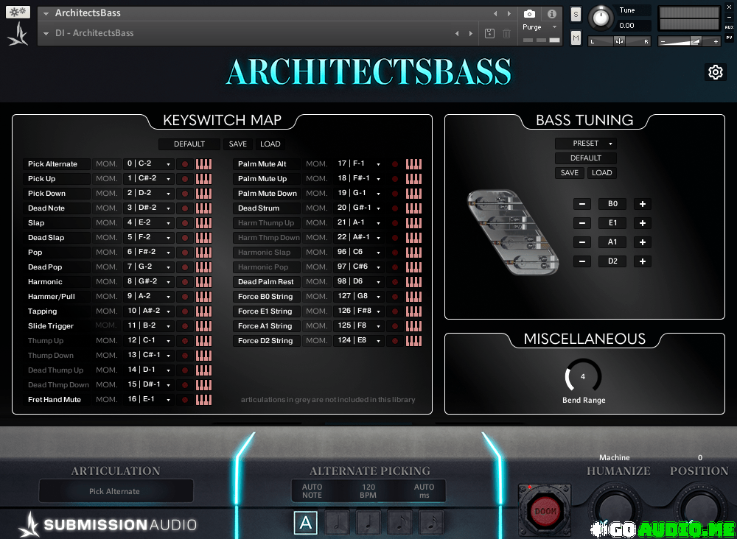Select the Slide Trigger articulation label
This screenshot has width=737, height=539.
coord(57,326)
